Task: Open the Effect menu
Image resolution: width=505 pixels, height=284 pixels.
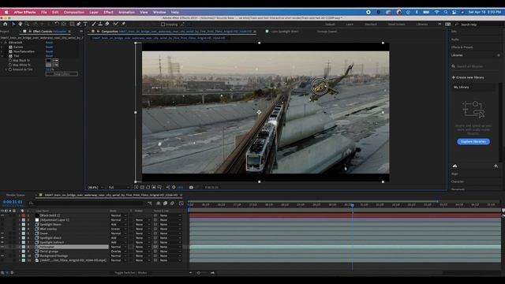Action: [108, 13]
